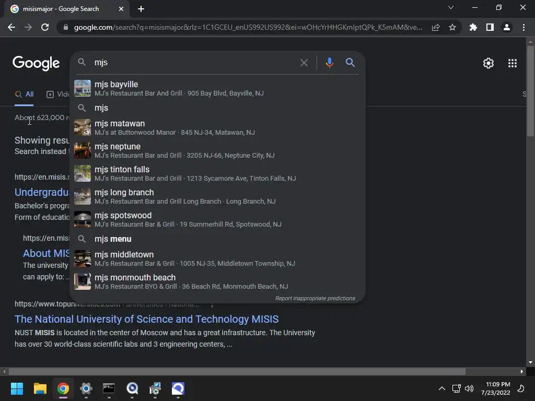This screenshot has height=401, width=535.
Task: Choose suggestion mjs monmouth beach
Action: coord(218,281)
